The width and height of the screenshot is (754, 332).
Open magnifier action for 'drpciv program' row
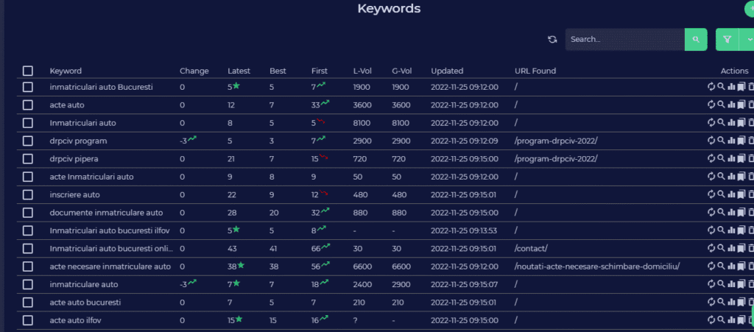[x=721, y=141]
